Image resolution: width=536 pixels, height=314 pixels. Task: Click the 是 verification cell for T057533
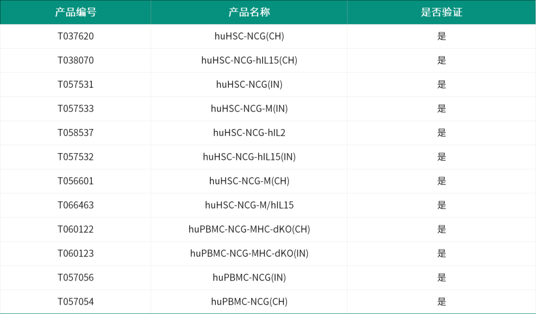click(x=441, y=109)
